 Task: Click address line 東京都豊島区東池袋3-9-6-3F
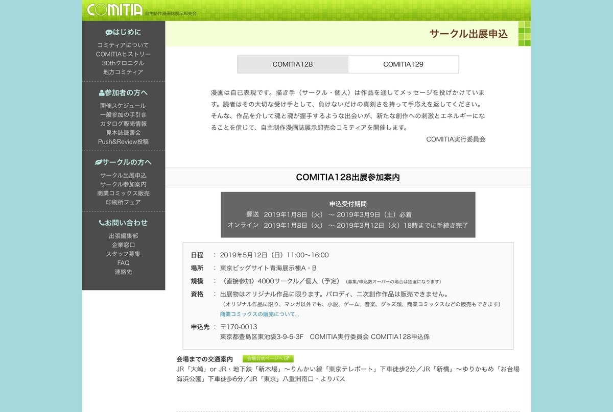pyautogui.click(x=262, y=336)
